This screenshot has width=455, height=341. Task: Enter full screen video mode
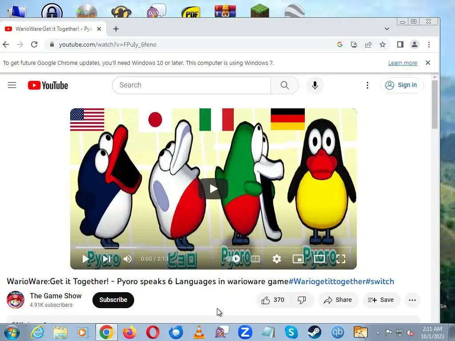point(341,259)
